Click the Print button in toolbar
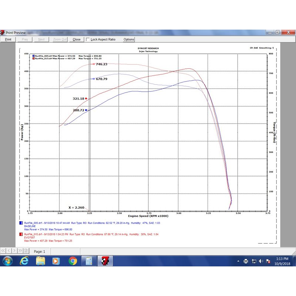This screenshot has height=296, width=296. (8, 40)
